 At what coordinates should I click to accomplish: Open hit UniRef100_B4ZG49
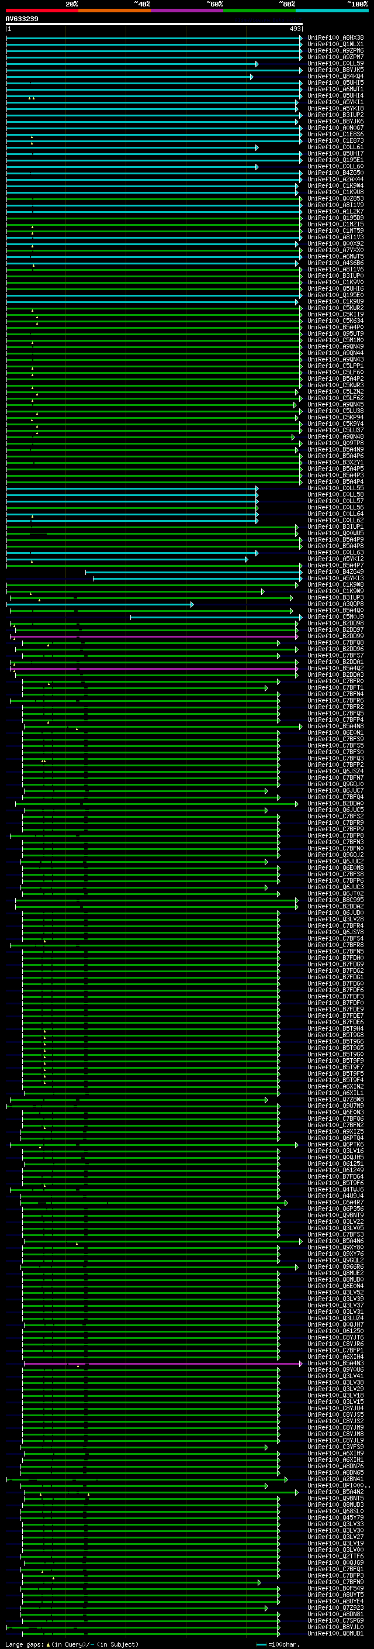335,572
